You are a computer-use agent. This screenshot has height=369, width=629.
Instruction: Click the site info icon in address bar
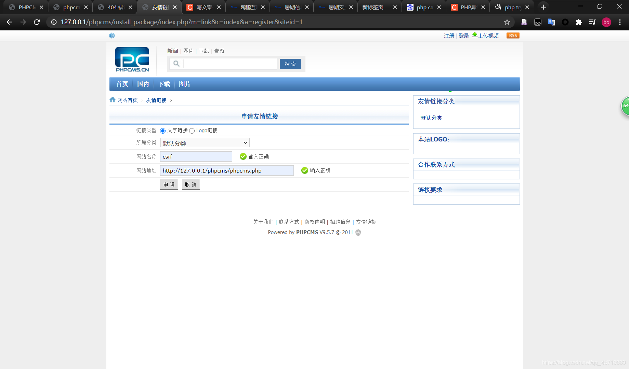click(54, 22)
